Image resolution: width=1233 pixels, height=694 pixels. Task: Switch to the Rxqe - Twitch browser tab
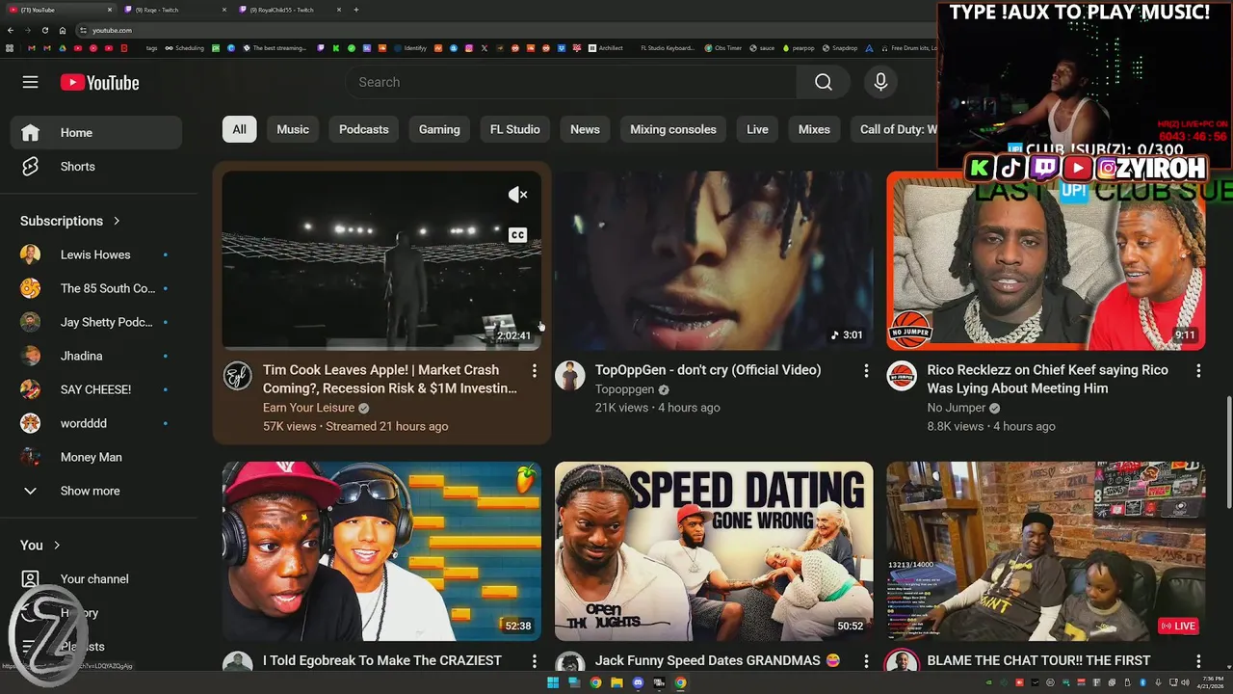(173, 10)
